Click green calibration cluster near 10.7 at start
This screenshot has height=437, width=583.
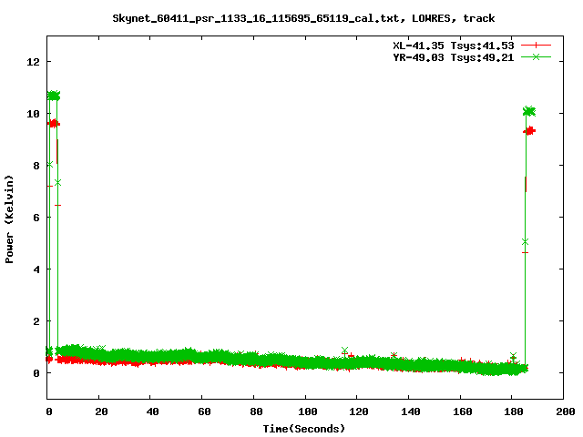tap(54, 96)
